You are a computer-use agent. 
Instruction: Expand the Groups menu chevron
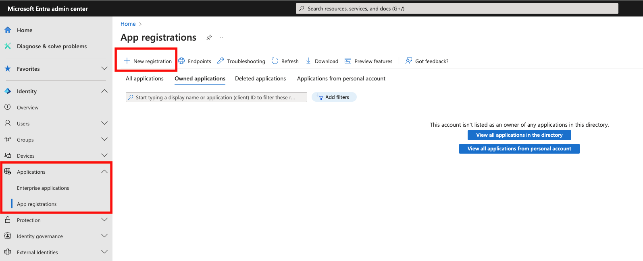104,139
